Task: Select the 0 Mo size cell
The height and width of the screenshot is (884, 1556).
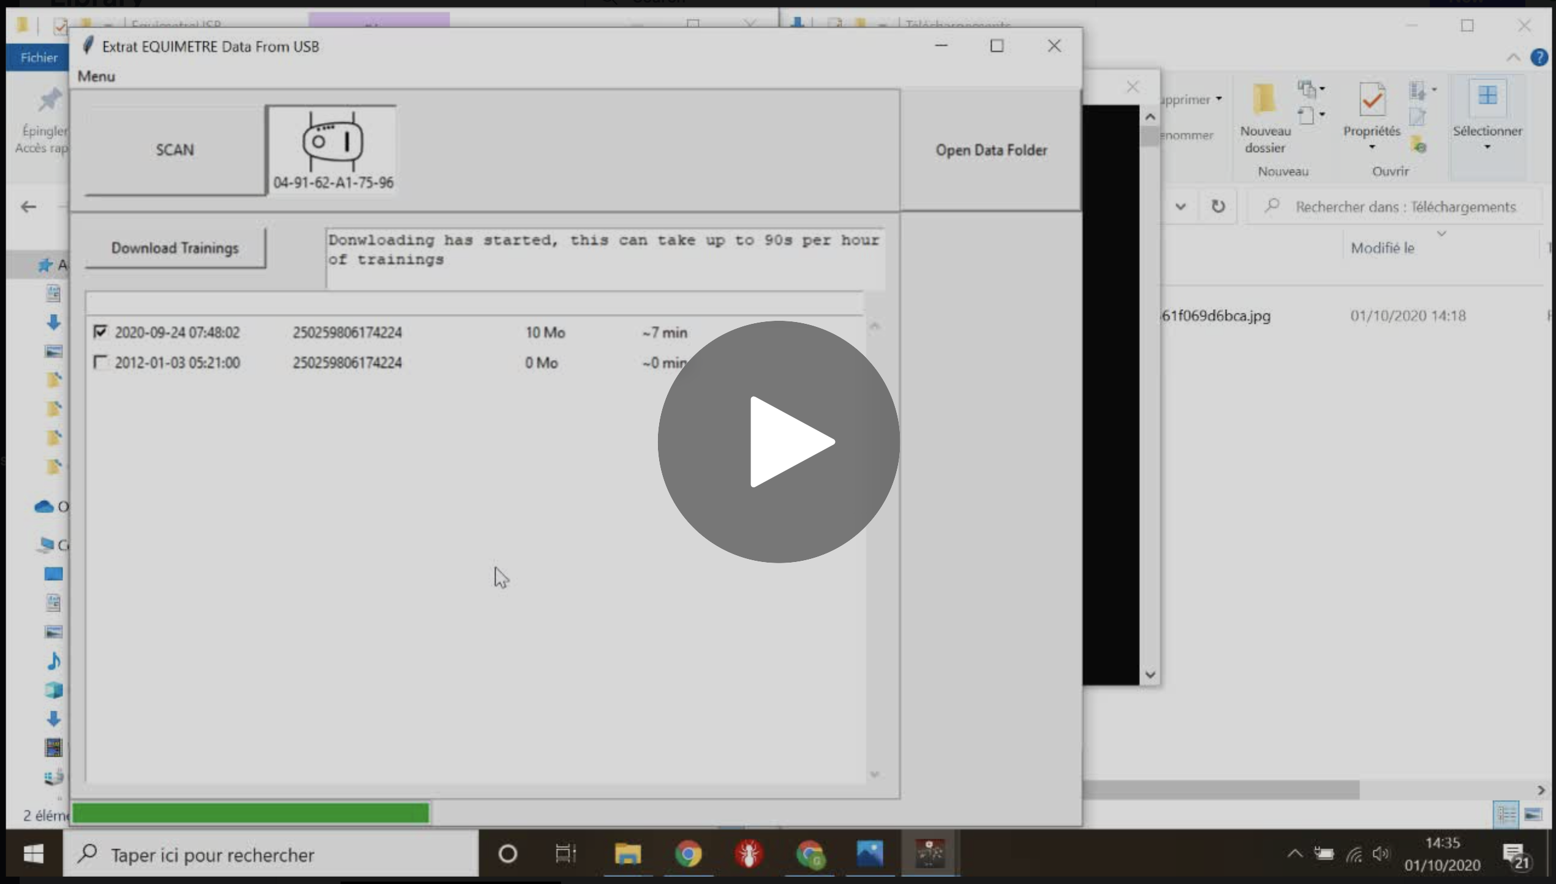Action: (x=541, y=363)
